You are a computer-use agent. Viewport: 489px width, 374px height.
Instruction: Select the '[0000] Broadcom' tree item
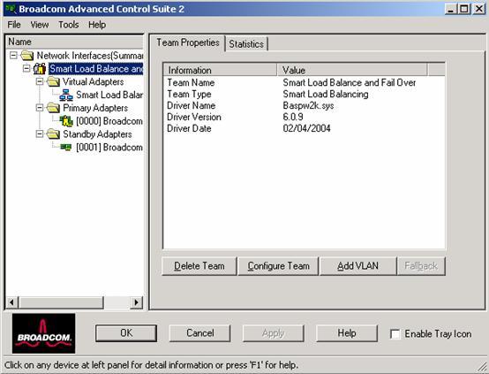point(109,121)
